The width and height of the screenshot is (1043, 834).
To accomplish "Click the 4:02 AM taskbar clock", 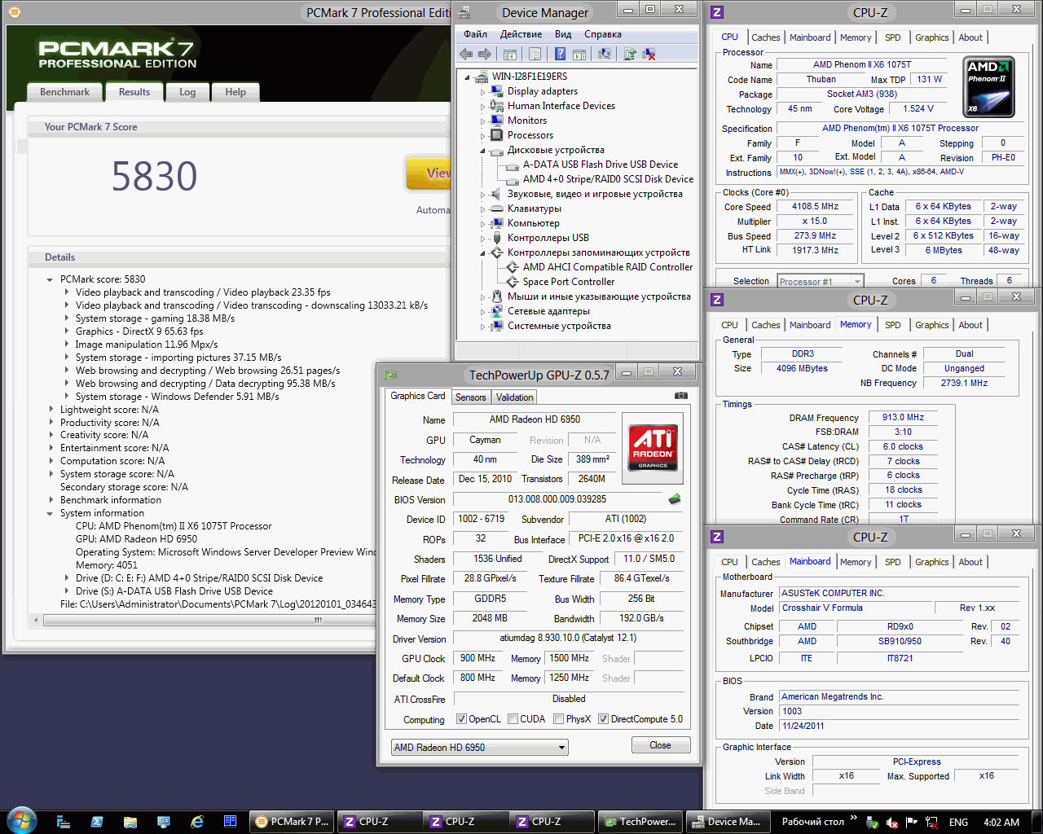I will (x=1001, y=823).
